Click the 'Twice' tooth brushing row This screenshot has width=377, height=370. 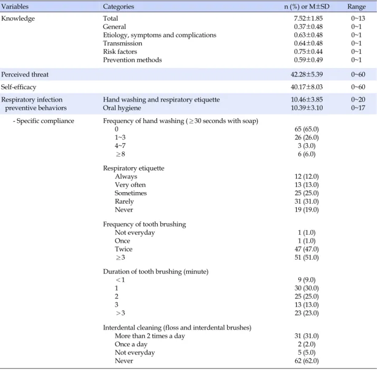coord(123,249)
